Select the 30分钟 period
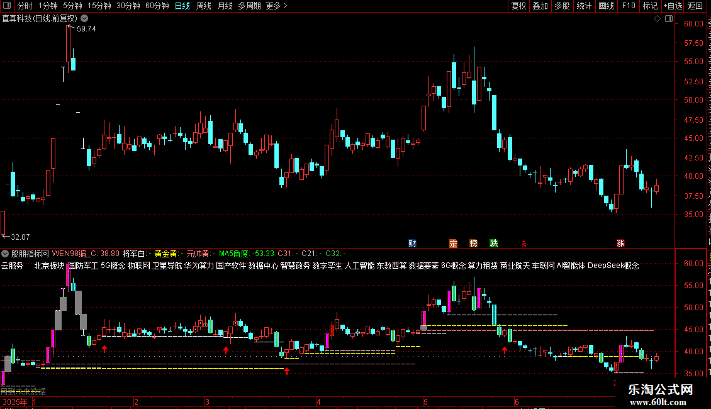This screenshot has height=409, width=711. click(128, 6)
